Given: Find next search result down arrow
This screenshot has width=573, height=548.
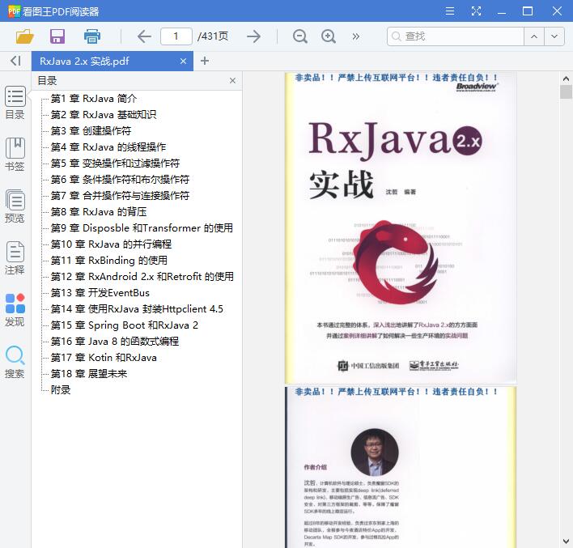Looking at the screenshot, I should click(554, 36).
